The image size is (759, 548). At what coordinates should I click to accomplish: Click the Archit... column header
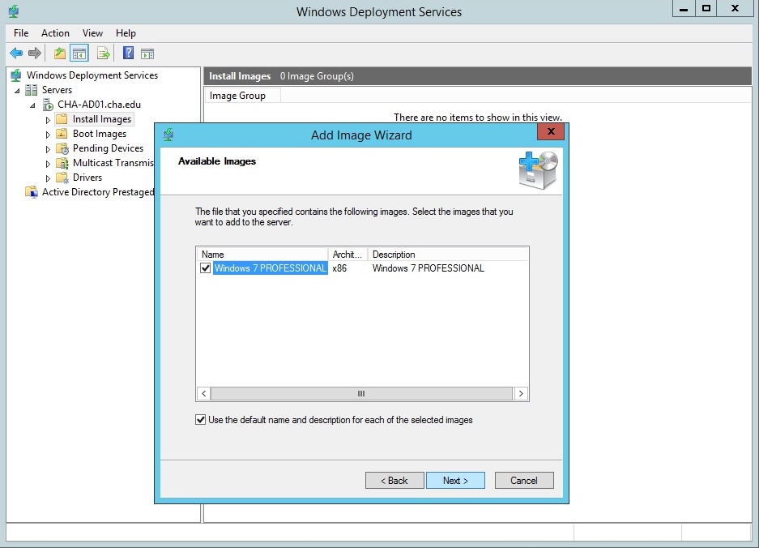pos(348,255)
